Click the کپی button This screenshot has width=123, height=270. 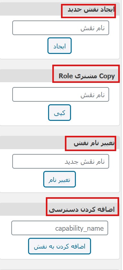click(59, 113)
